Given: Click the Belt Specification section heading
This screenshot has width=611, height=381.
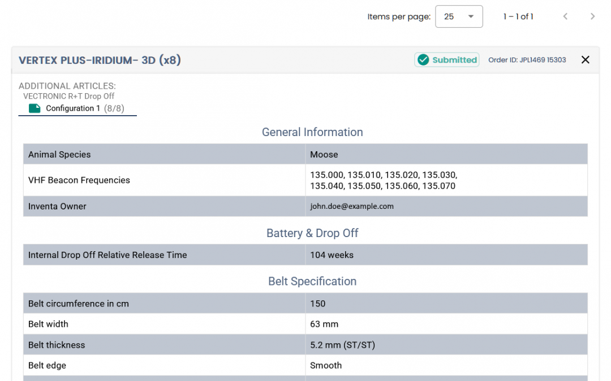Looking at the screenshot, I should tap(312, 281).
